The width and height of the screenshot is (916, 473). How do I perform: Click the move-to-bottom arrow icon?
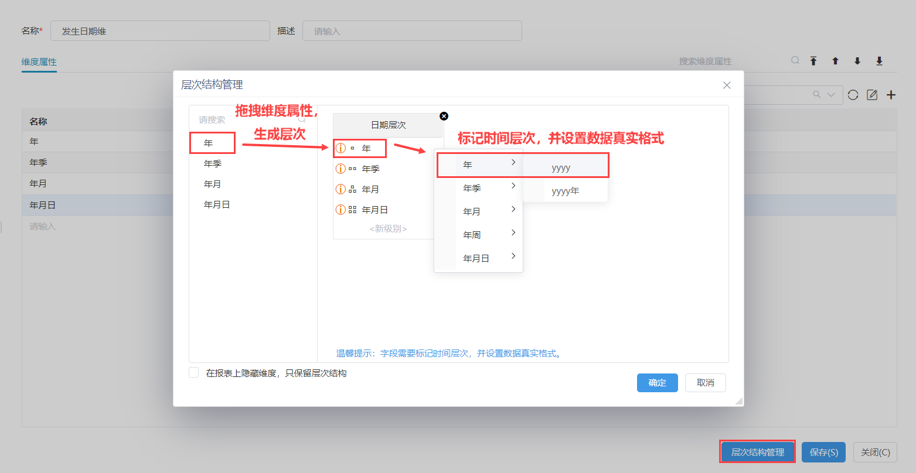[x=879, y=61]
